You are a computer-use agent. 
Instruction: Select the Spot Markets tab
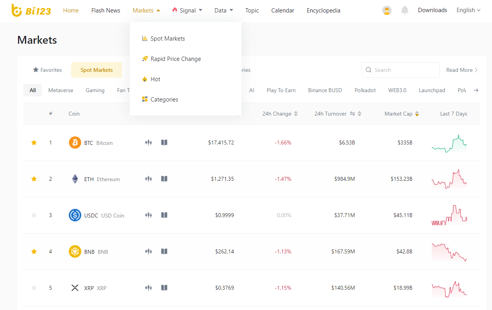pos(97,70)
